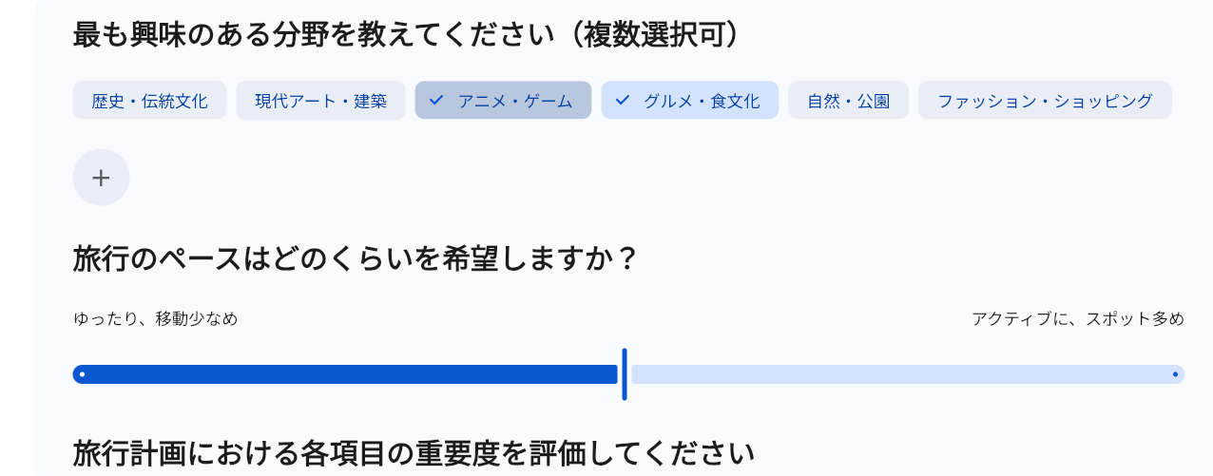
Task: Click the 旅行計画における各項目の重要度 heading
Action: pos(414,453)
